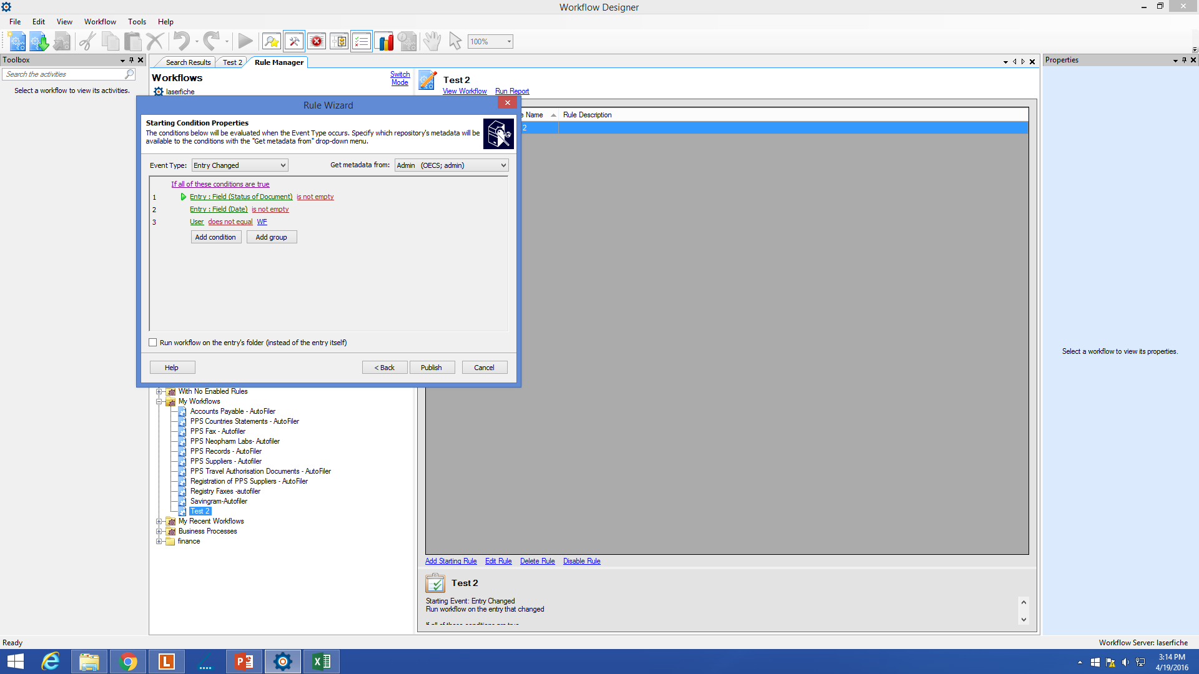Click the New Workflow toolbar icon
1199x674 pixels.
[17, 42]
